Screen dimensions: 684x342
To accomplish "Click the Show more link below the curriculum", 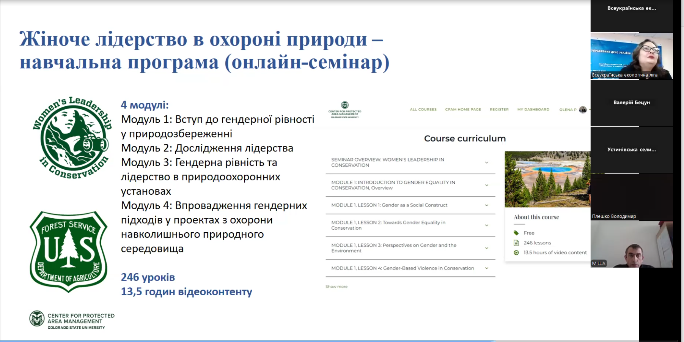I will pyautogui.click(x=336, y=287).
